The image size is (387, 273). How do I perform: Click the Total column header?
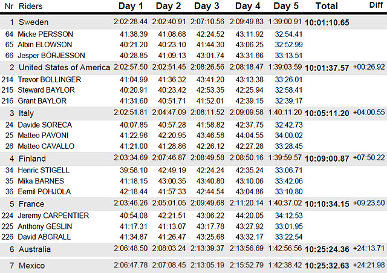click(x=327, y=6)
